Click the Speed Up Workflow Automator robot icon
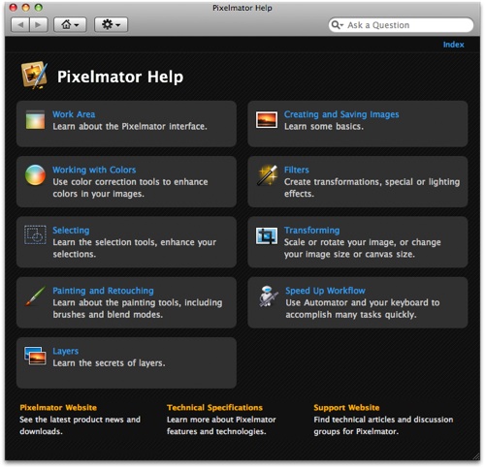Viewport: 485px width, 468px height. [x=268, y=296]
